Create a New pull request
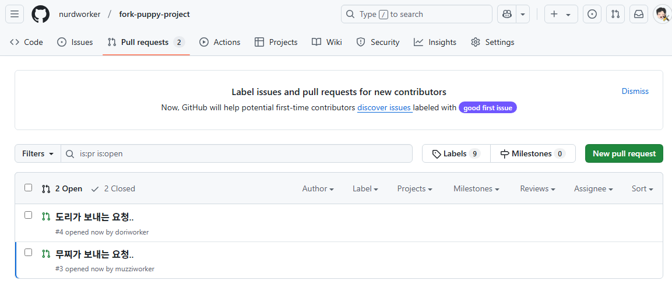Image resolution: width=672 pixels, height=287 pixels. [624, 153]
